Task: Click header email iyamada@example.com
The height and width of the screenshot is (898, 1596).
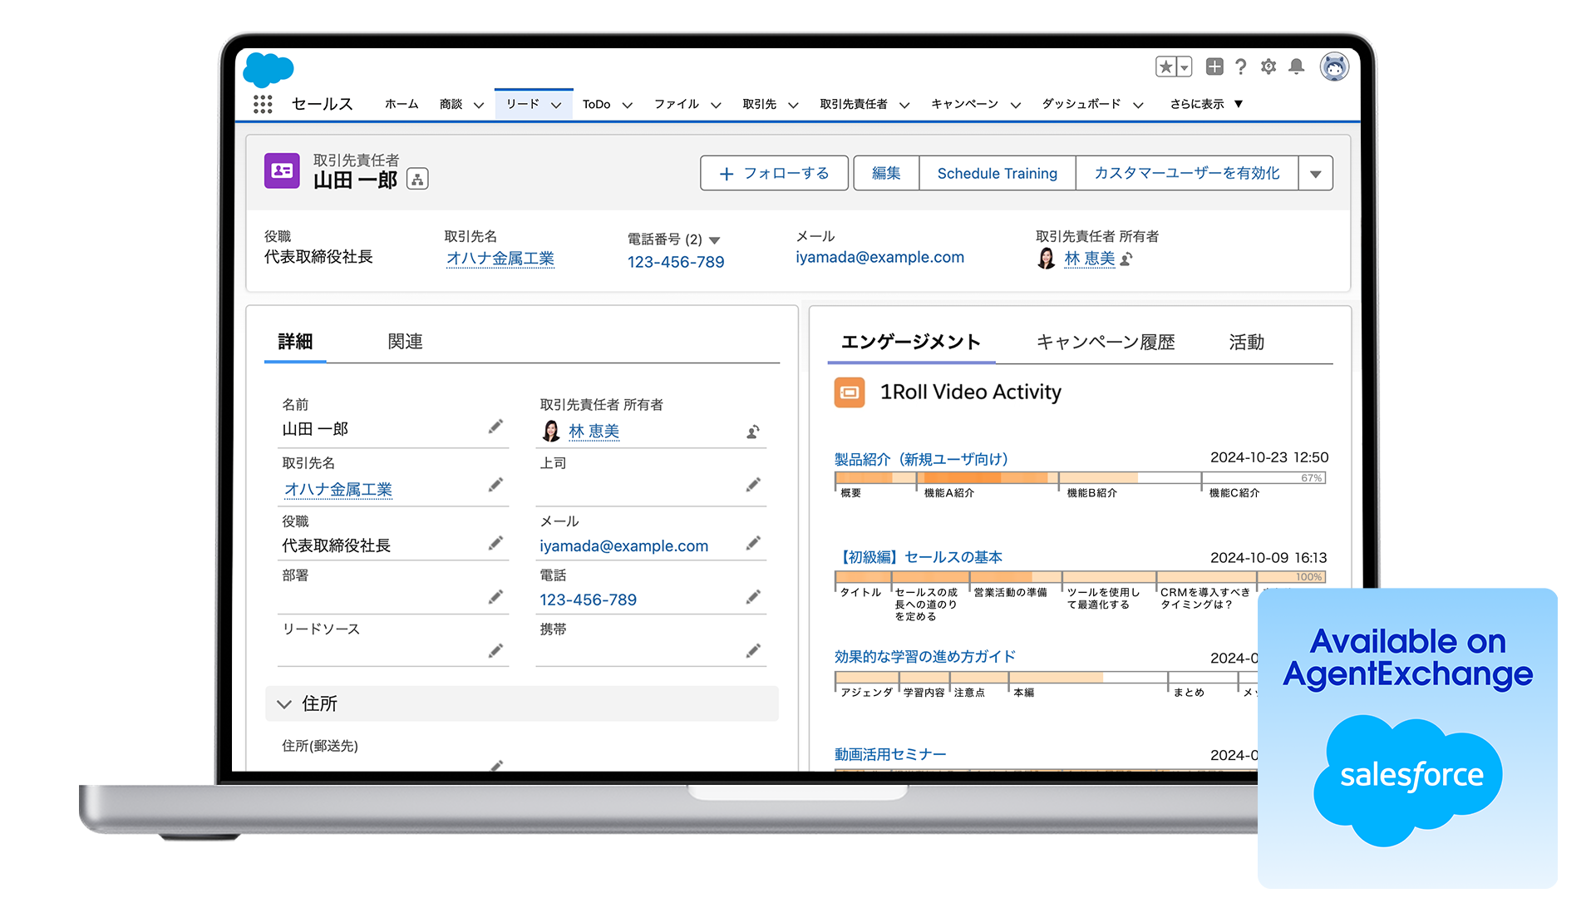Action: pos(880,258)
